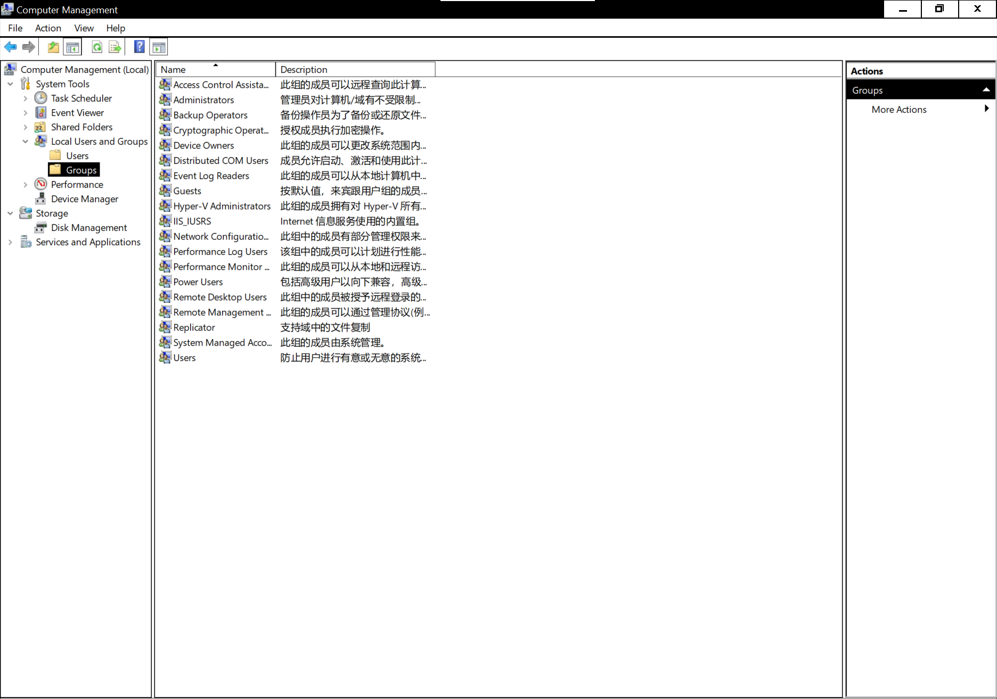This screenshot has width=997, height=699.
Task: Click the Services and Applications icon
Action: coord(25,242)
